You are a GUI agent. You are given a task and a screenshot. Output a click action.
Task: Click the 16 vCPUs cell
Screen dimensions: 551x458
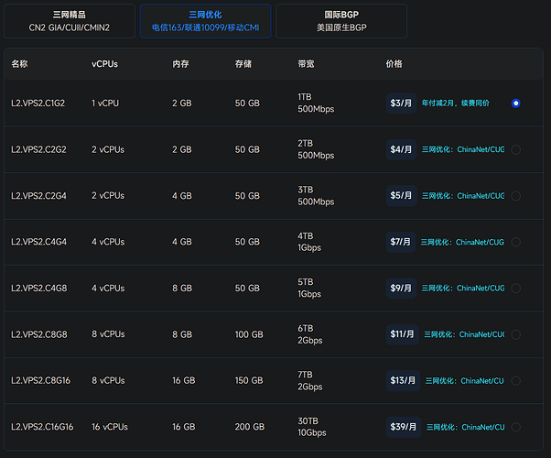click(110, 427)
